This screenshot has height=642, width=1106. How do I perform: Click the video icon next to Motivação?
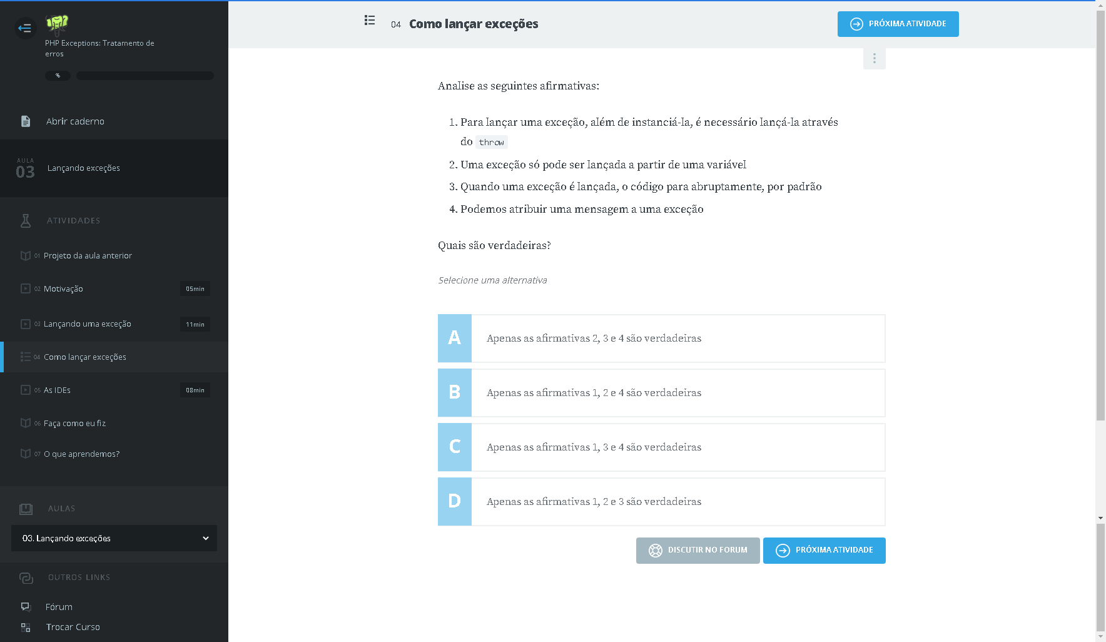[26, 288]
